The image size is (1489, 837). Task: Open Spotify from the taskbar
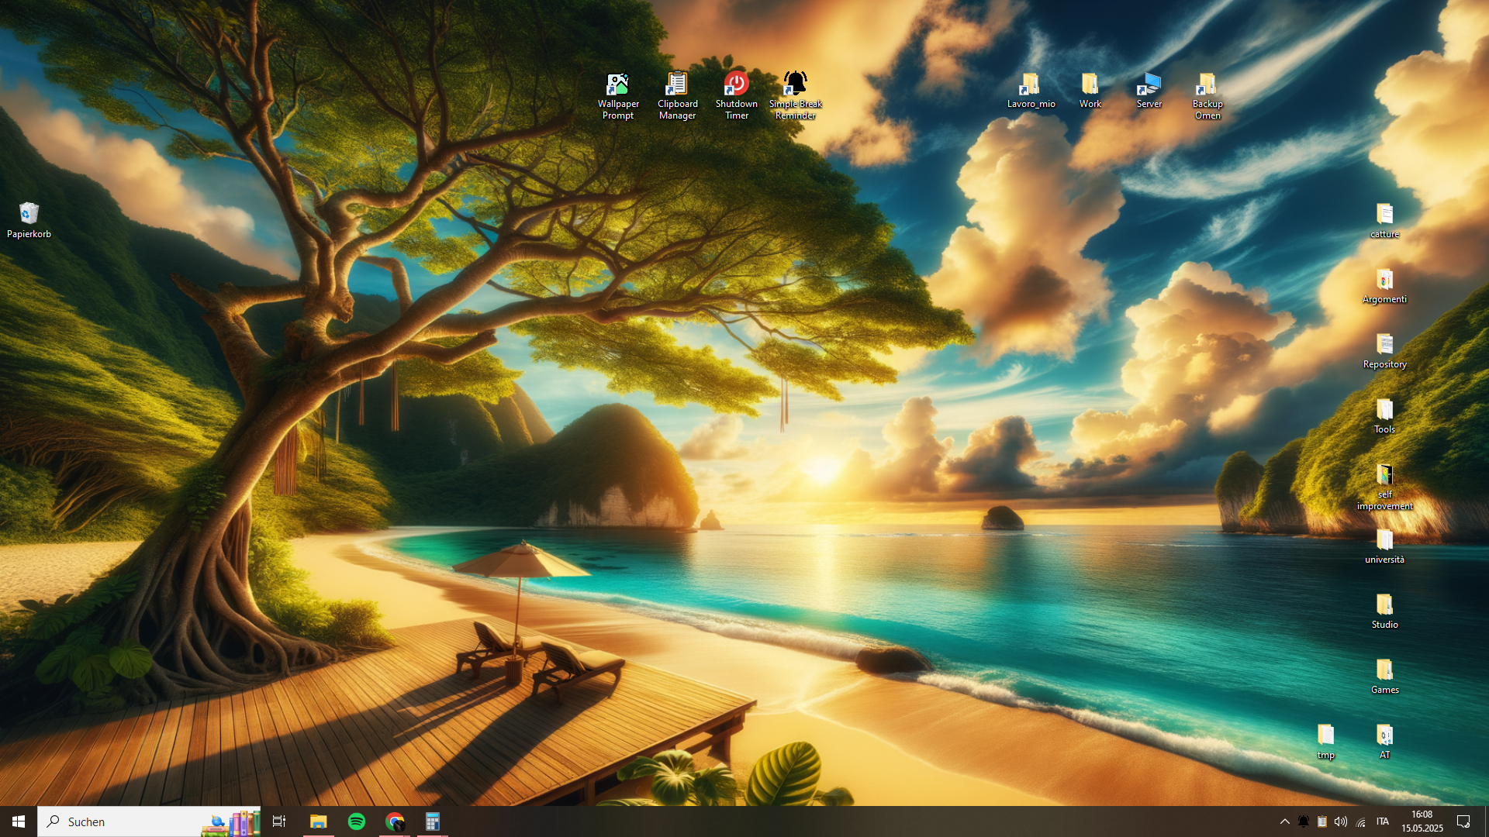(357, 821)
